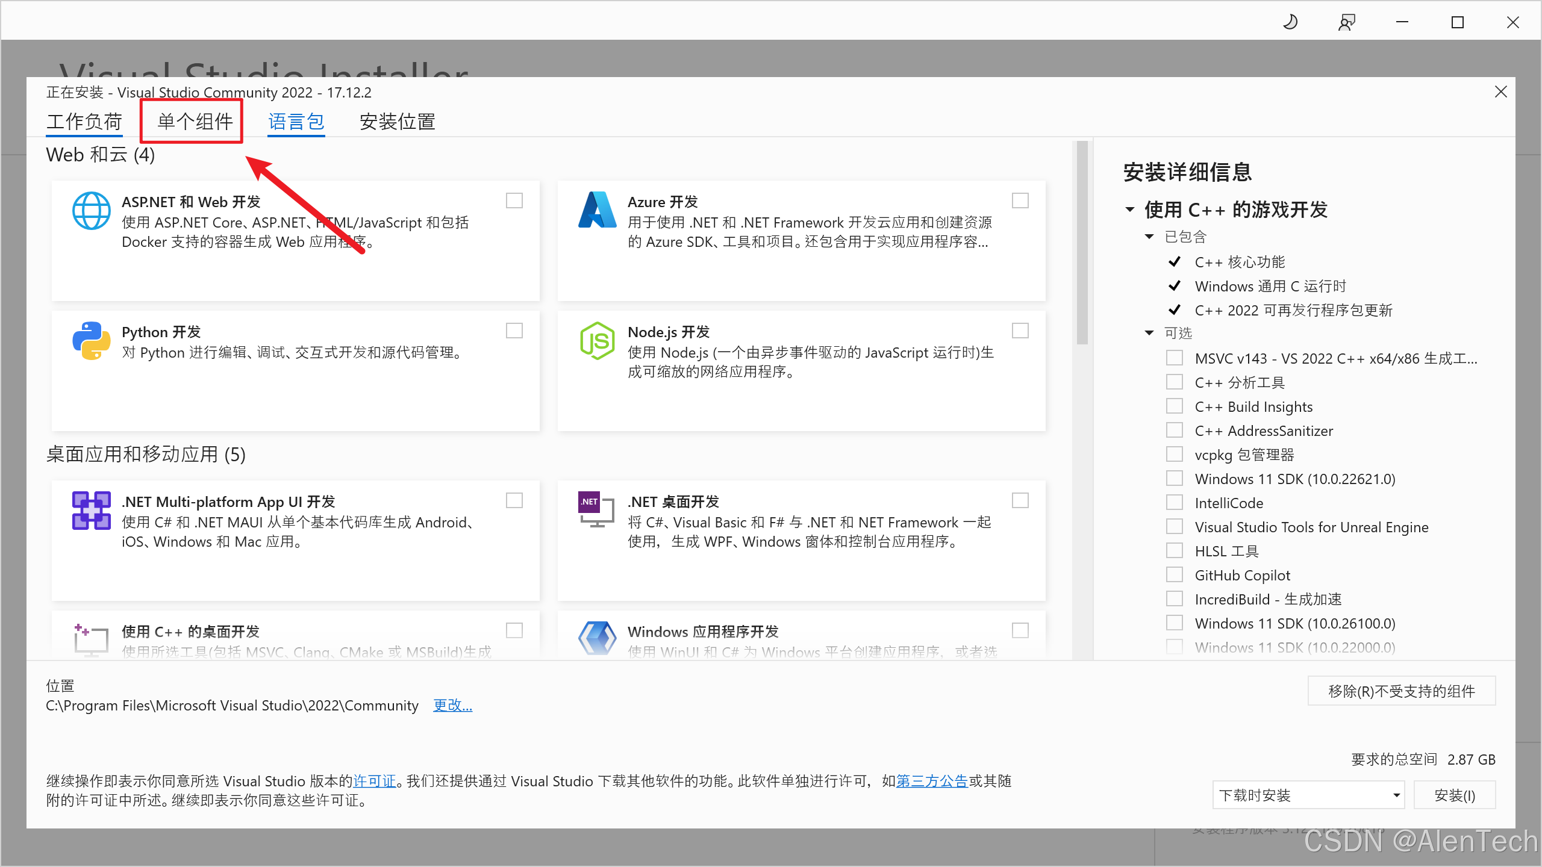The width and height of the screenshot is (1542, 867).
Task: Open the 下载时安装 dropdown
Action: click(x=1308, y=795)
